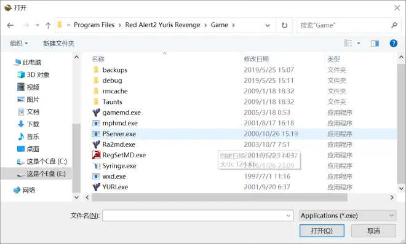Select the mphmd.exe file icon
The image size is (406, 244).
(x=96, y=124)
